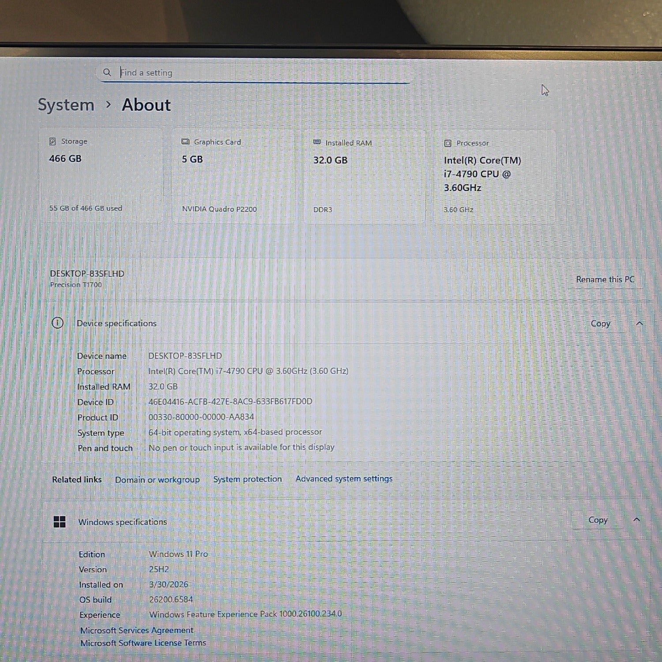662x662 pixels.
Task: Open Domain or workgroup link
Action: coord(157,480)
